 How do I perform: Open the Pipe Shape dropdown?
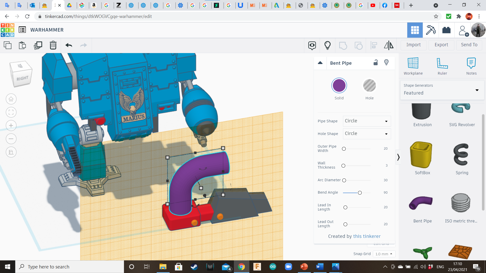point(367,121)
